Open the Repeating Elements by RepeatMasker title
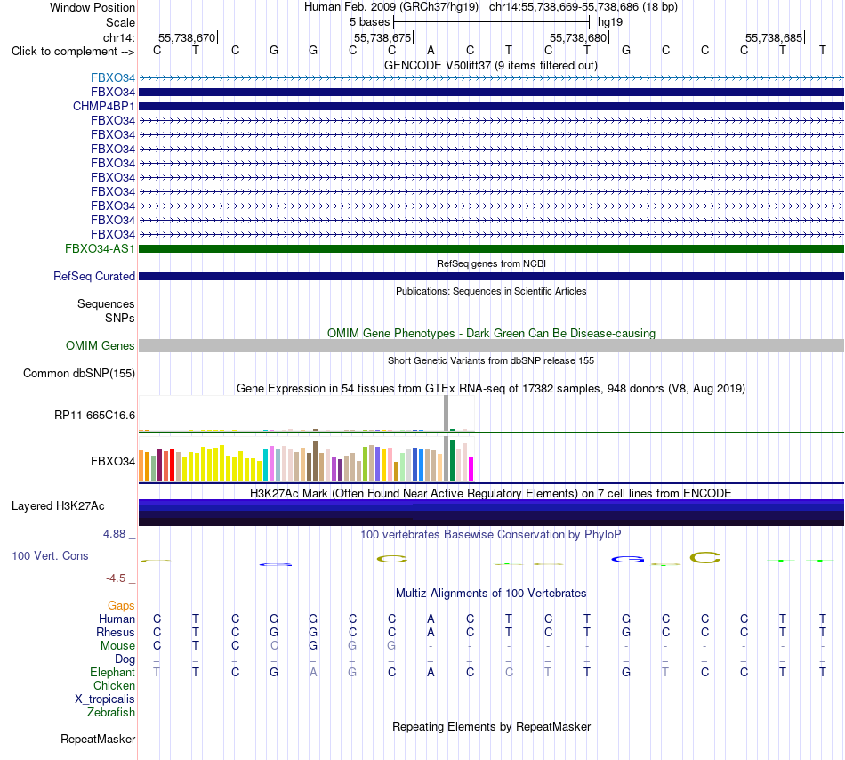The image size is (845, 760). click(491, 726)
